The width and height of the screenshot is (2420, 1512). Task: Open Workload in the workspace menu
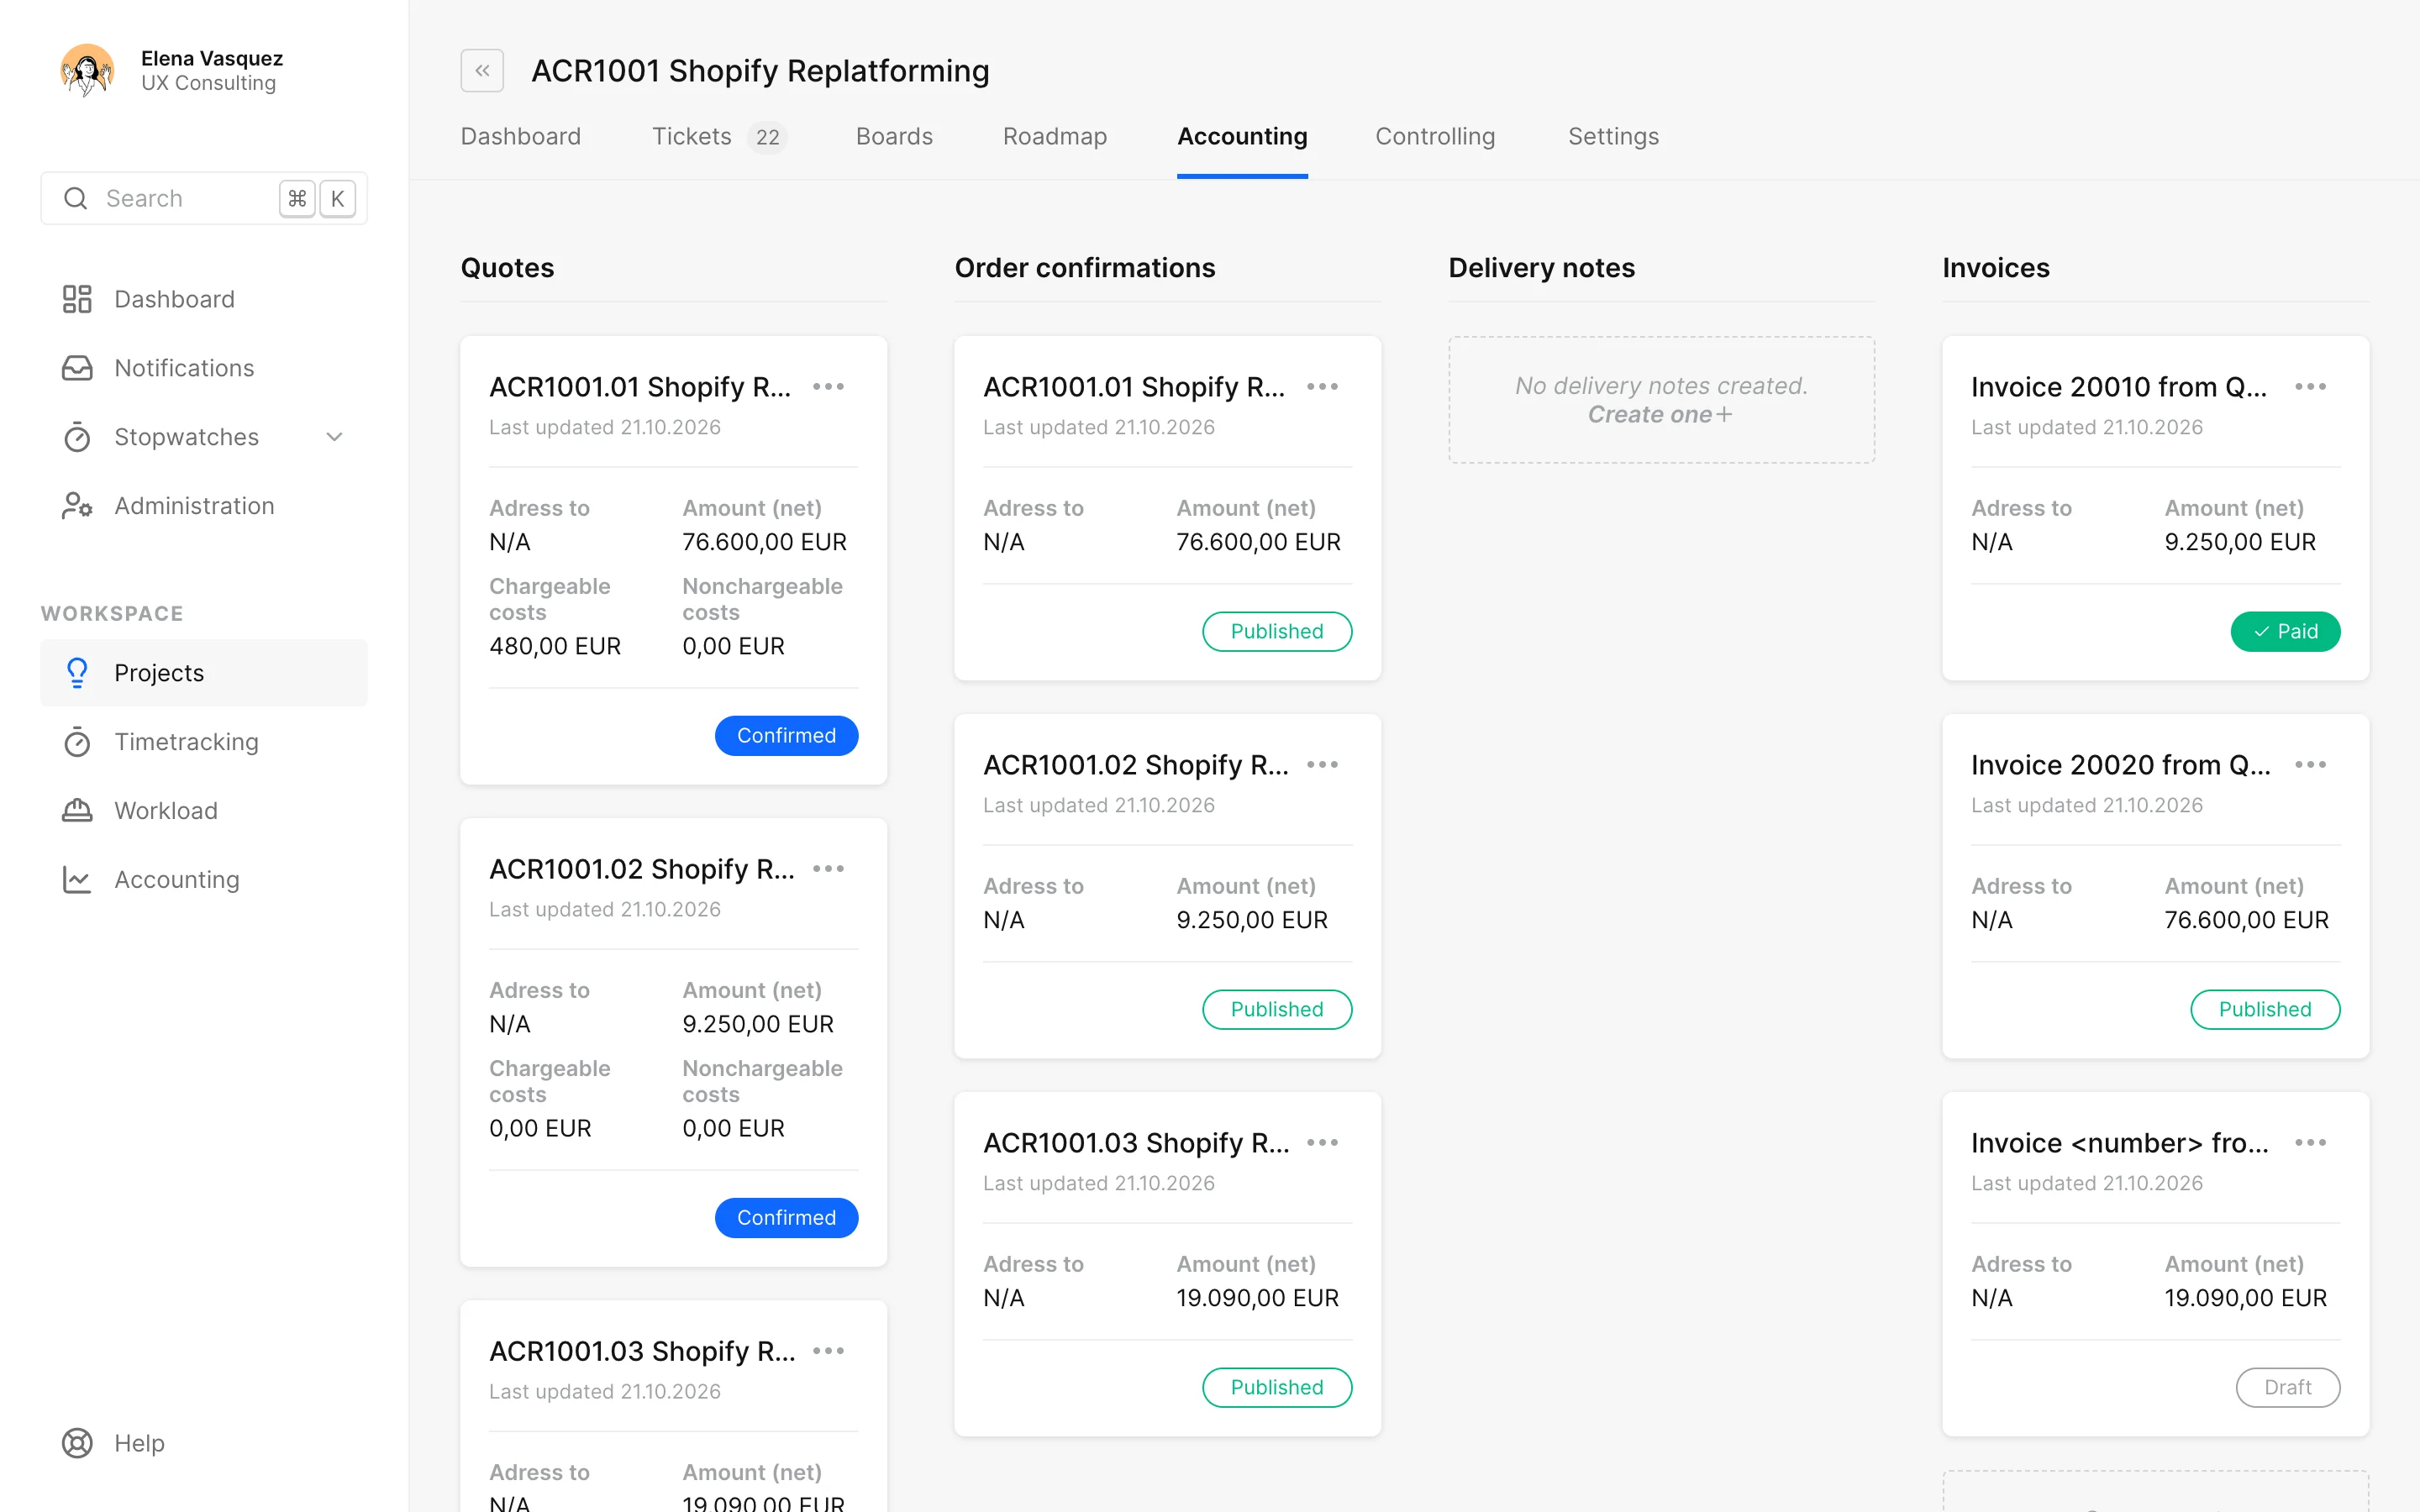204,811
